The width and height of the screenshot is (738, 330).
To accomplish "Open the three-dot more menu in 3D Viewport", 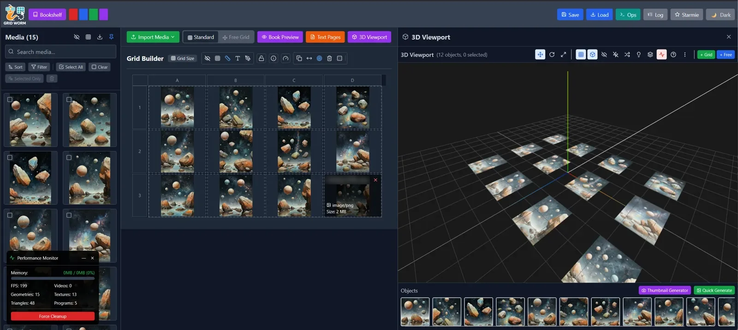I will point(684,54).
